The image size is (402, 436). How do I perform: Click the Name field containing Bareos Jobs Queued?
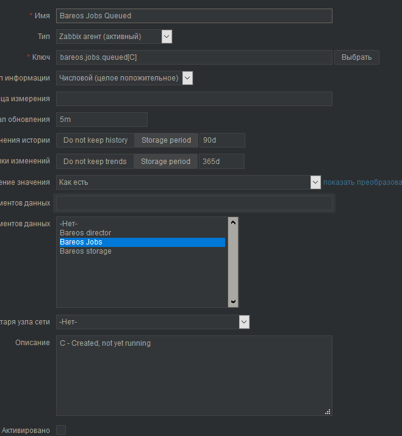pos(194,16)
